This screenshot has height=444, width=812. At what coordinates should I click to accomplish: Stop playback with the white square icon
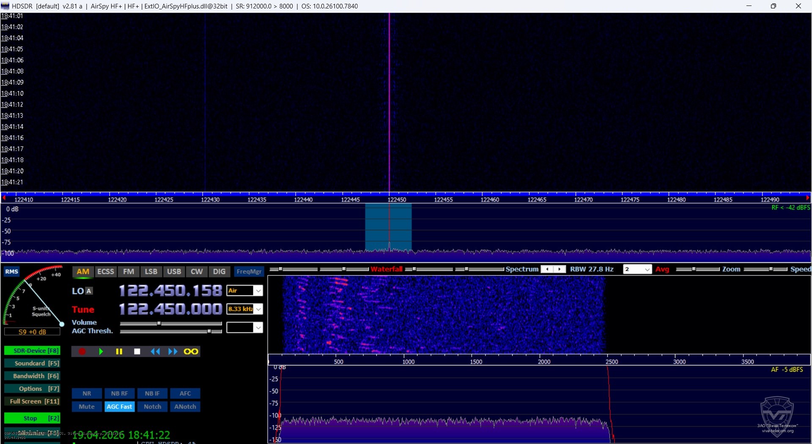pyautogui.click(x=137, y=351)
